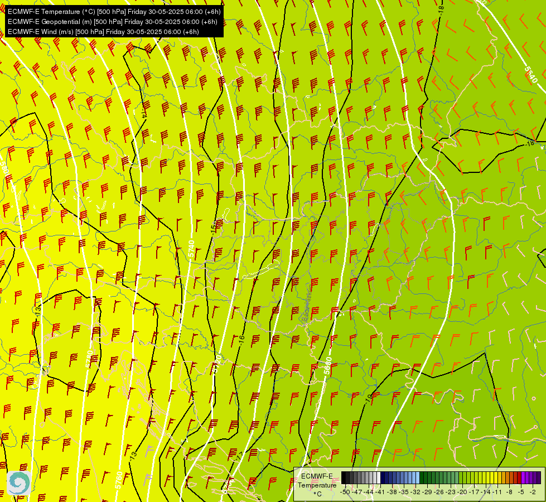Click the -23 legend scale label
Screen dimensions: 546x502
tap(451, 492)
